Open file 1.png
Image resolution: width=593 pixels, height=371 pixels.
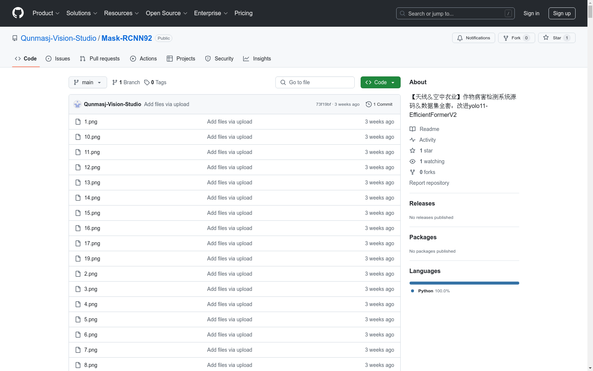(x=91, y=122)
